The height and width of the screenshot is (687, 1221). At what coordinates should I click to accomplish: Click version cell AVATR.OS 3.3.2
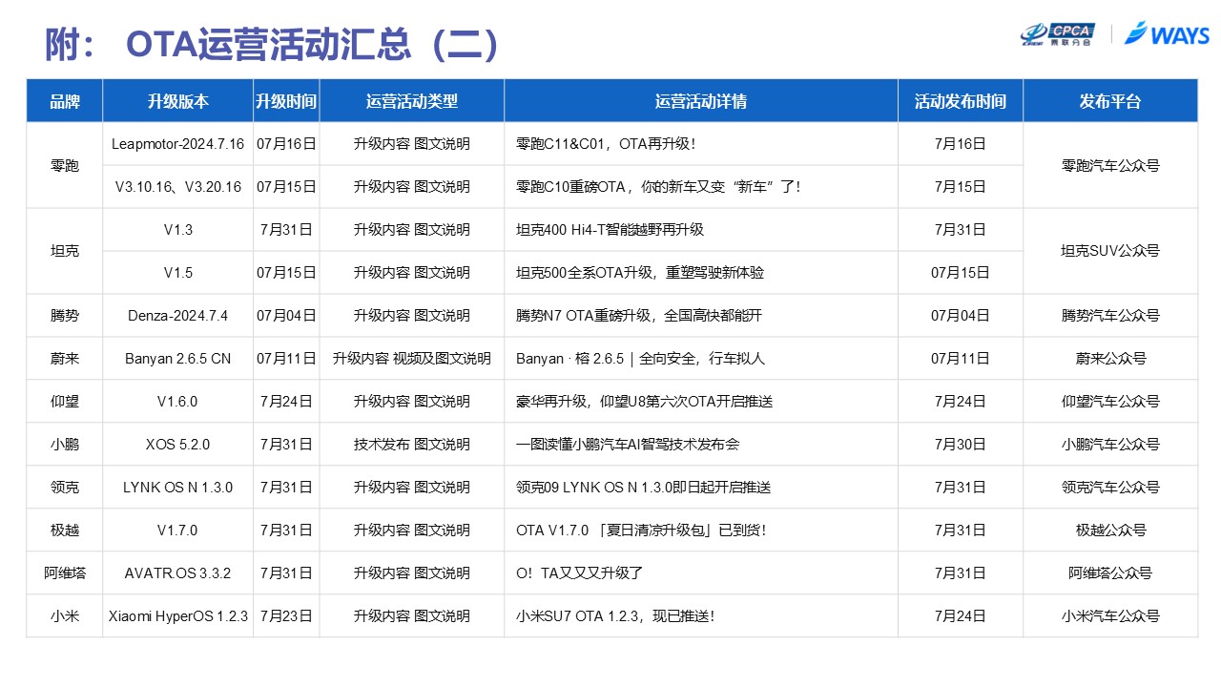(x=177, y=573)
